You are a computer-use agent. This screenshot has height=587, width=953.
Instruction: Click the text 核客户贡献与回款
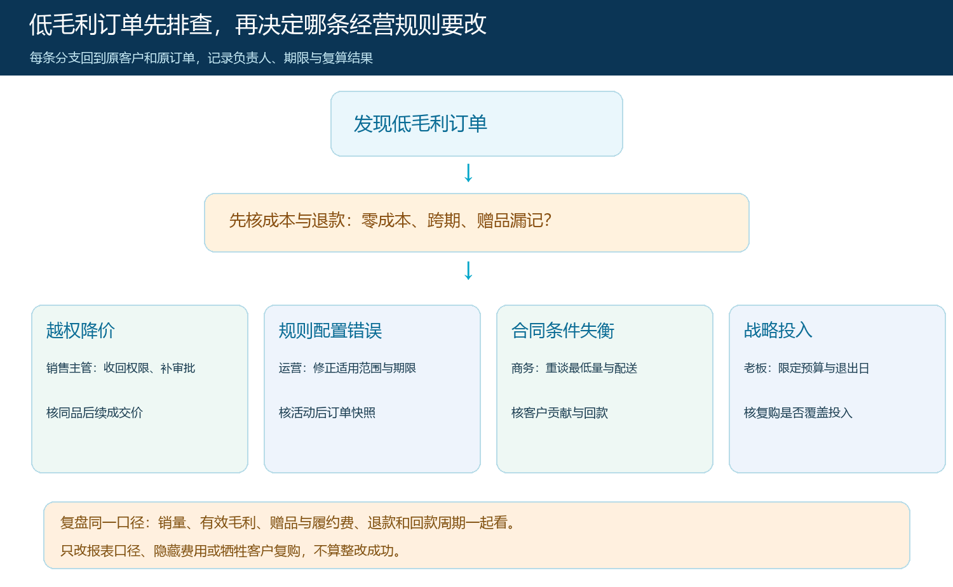[x=560, y=413]
